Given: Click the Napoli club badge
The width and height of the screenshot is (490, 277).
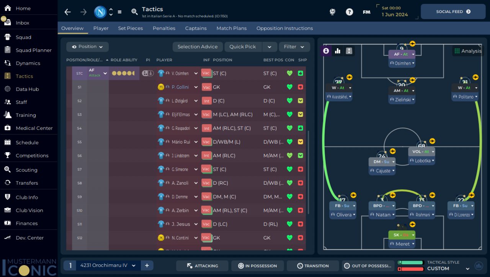Looking at the screenshot, I should click(x=100, y=12).
